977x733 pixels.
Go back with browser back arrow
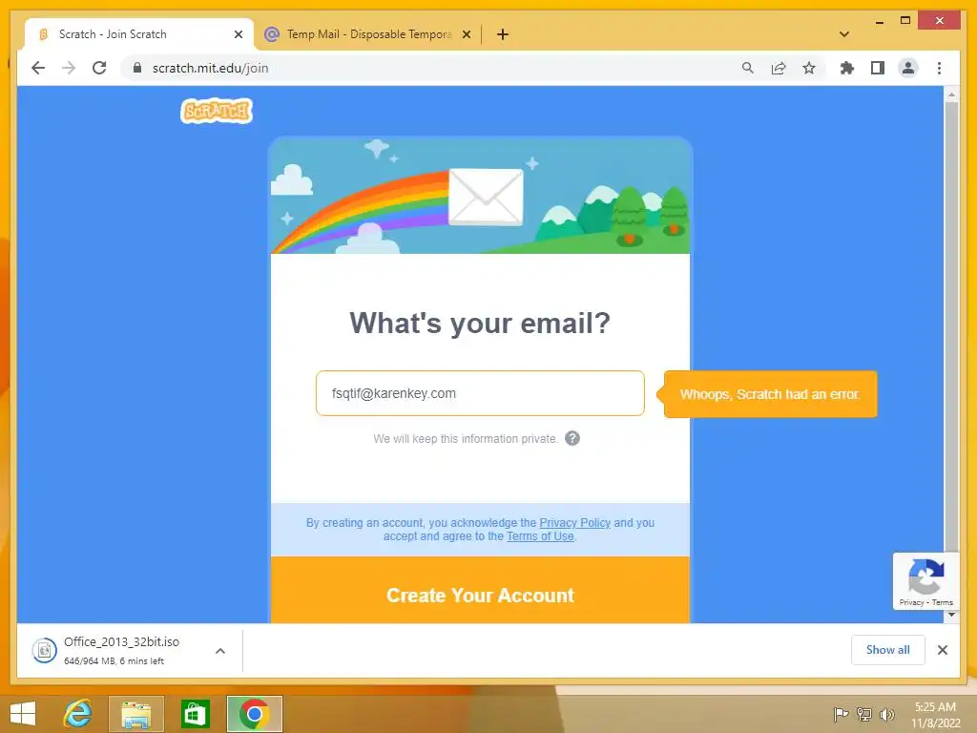[x=38, y=68]
